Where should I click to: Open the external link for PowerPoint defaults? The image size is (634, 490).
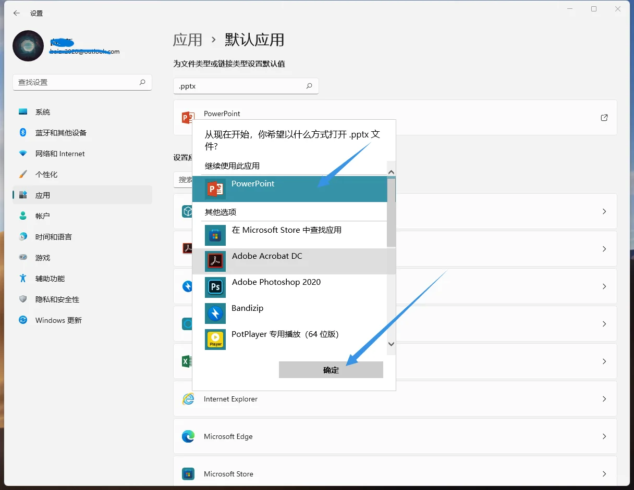click(604, 118)
